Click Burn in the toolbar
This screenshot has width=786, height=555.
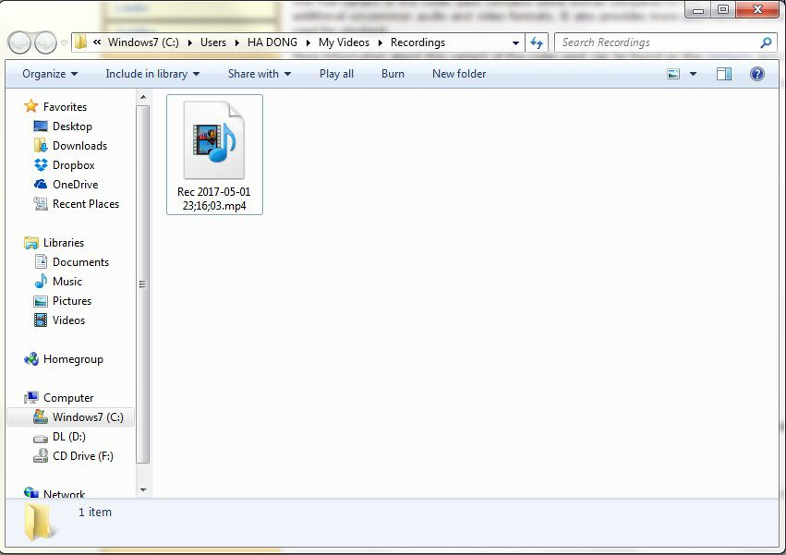(393, 74)
